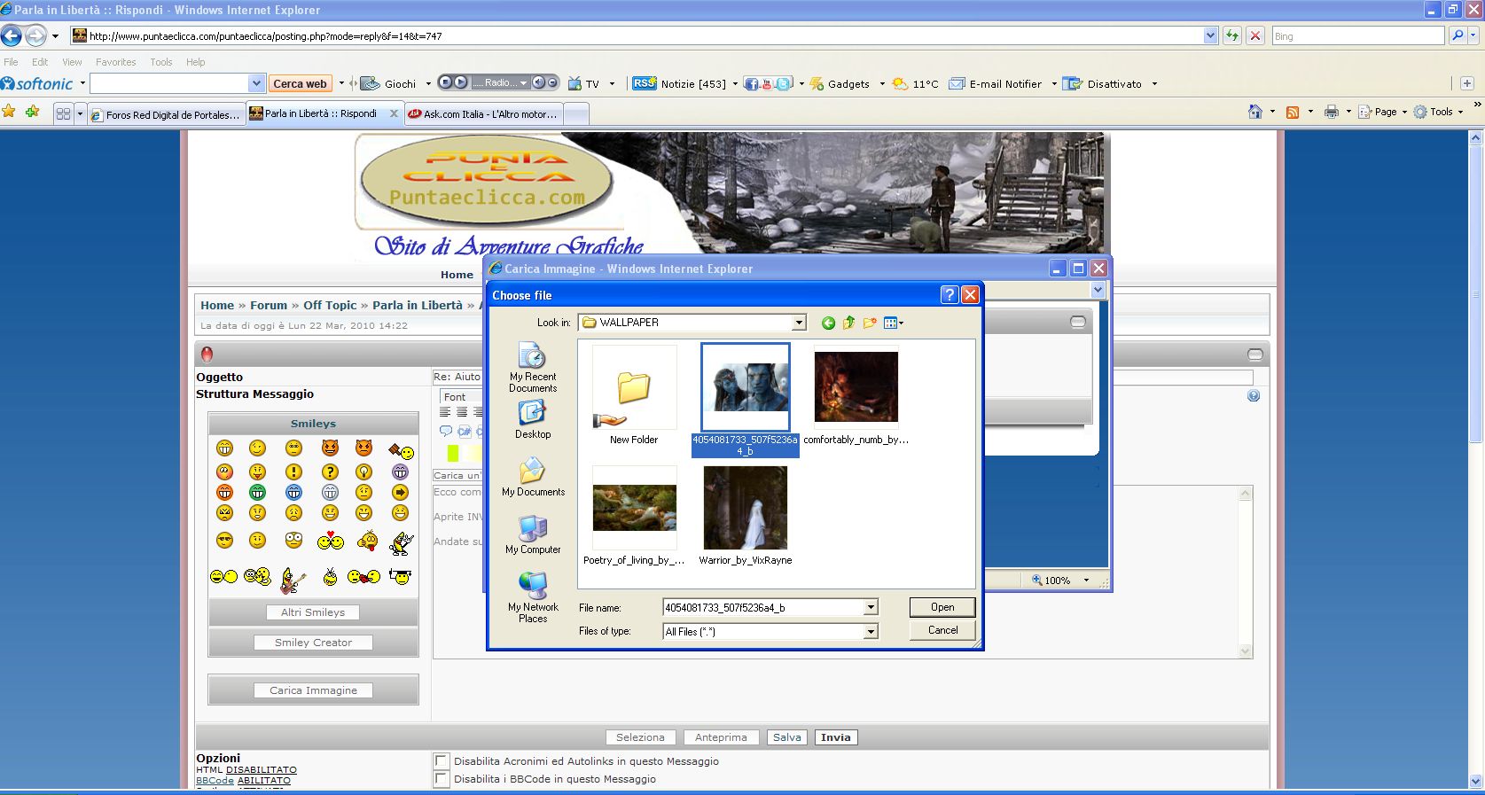Image resolution: width=1485 pixels, height=795 pixels.
Task: Expand the File name dropdown
Action: 871,607
